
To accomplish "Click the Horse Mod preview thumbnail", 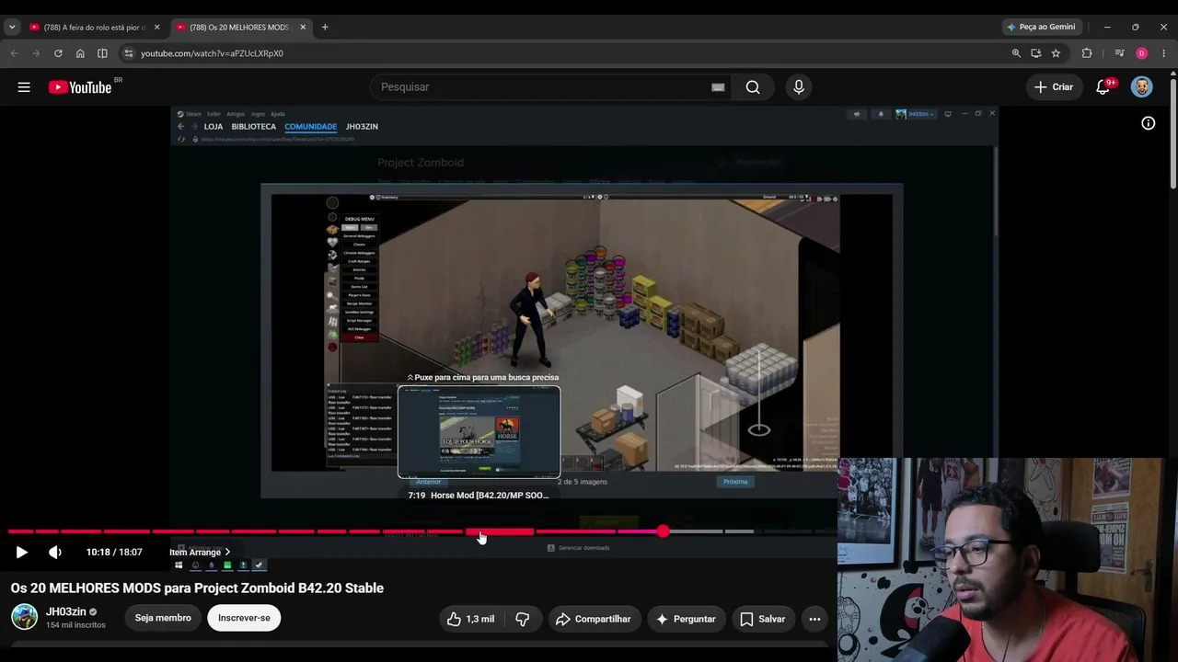I will (x=479, y=432).
